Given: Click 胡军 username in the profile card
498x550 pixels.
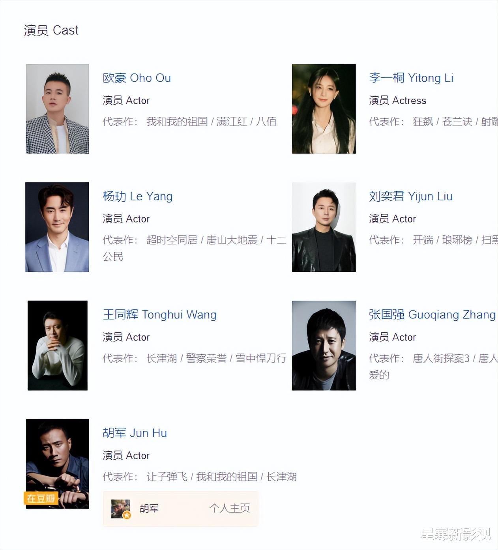Looking at the screenshot, I should [x=149, y=509].
